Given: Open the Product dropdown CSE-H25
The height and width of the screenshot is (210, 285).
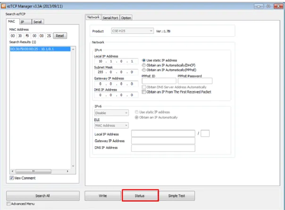Looking at the screenshot, I should click(132, 31).
